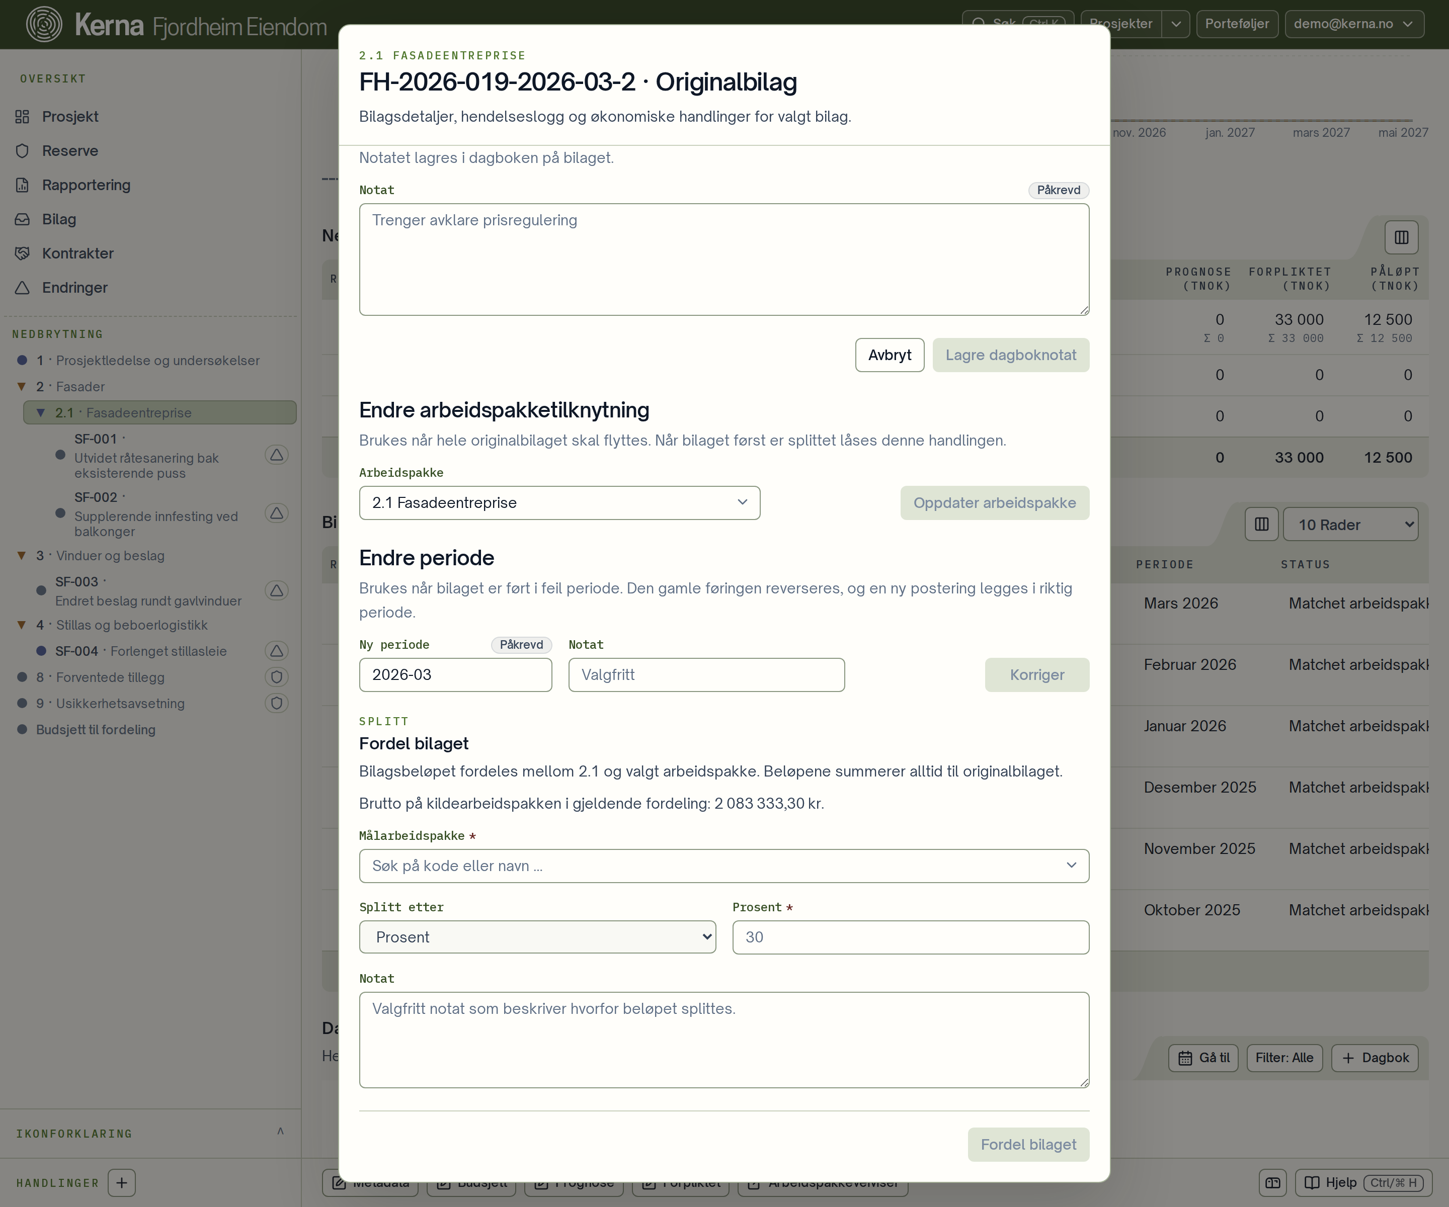1449x1207 pixels.
Task: Click the Korriger button
Action: tap(1037, 675)
